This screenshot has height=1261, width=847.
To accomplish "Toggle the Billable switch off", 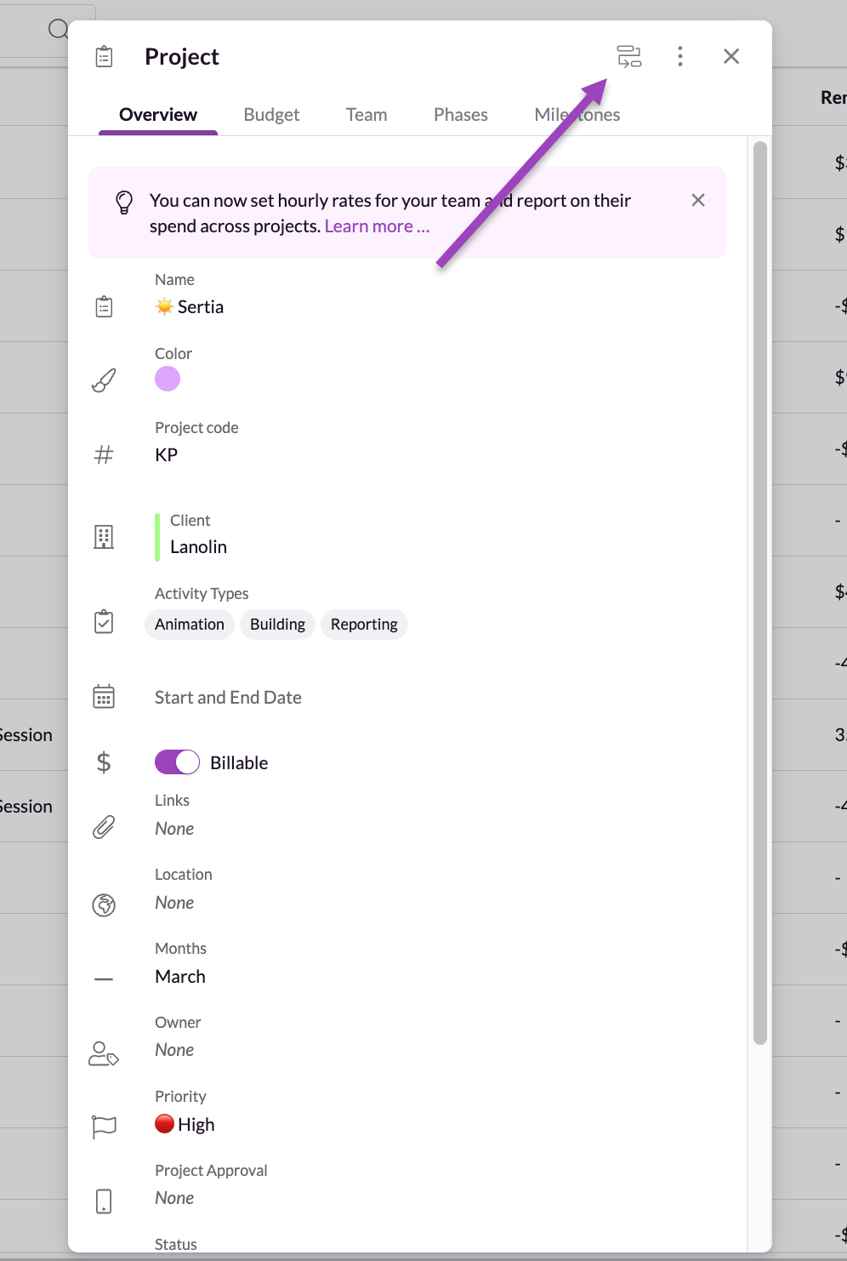I will (177, 762).
